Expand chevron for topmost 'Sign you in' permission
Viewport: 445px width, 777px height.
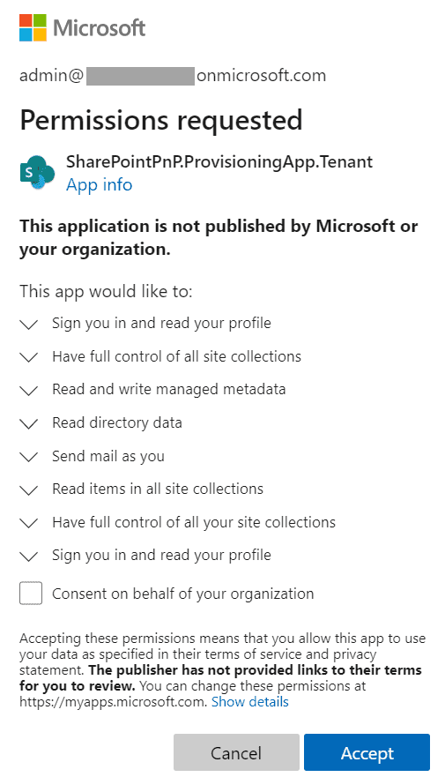tap(29, 324)
